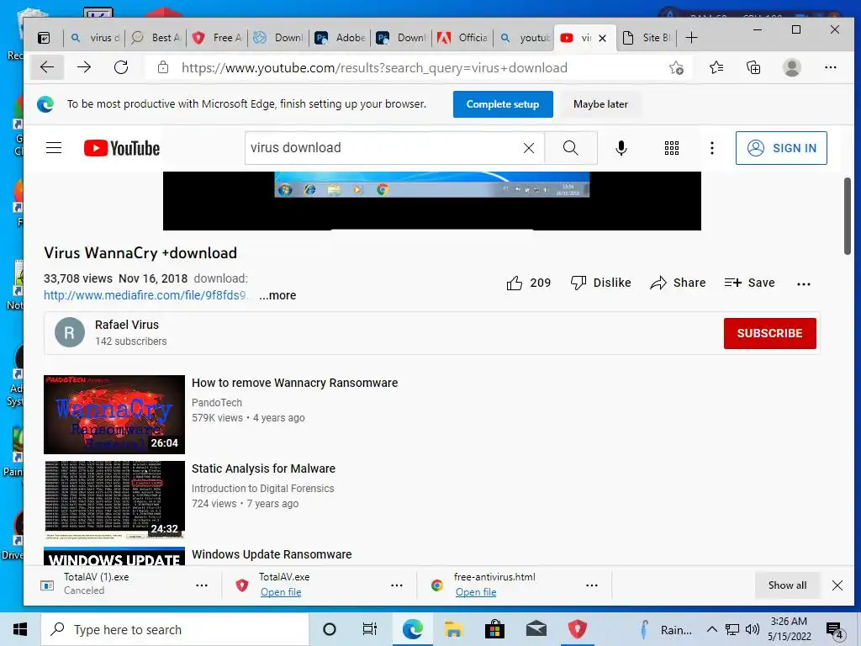Open the Mail app from taskbar
This screenshot has width=861, height=646.
pyautogui.click(x=536, y=629)
